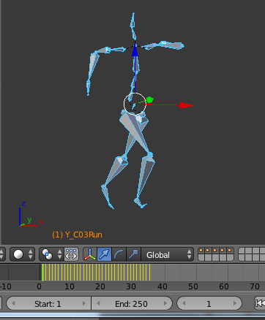The height and width of the screenshot is (320, 265).
Task: Open the Global transform orientation dropdown
Action: [168, 255]
